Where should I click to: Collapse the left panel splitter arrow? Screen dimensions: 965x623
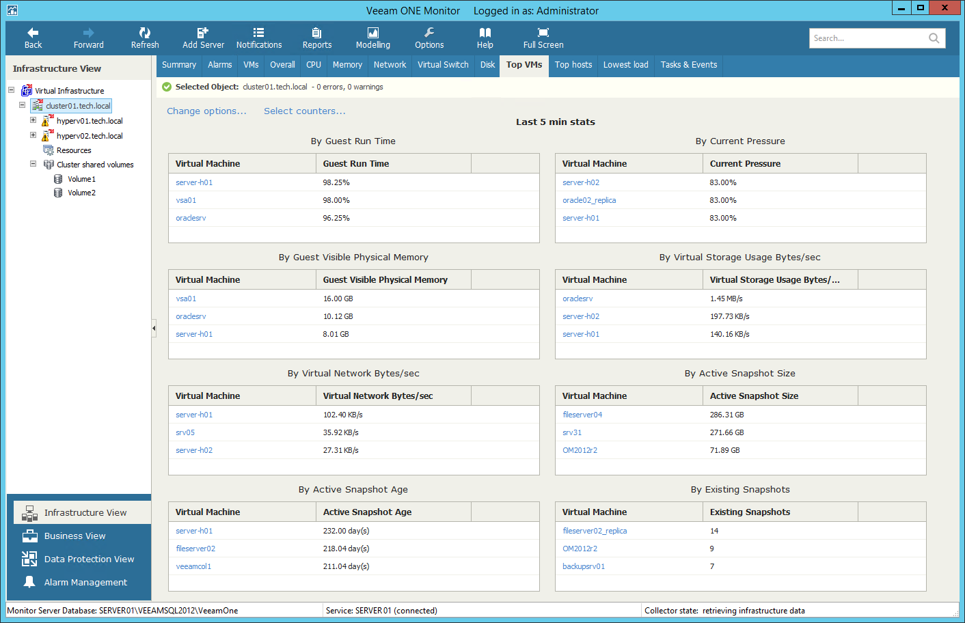click(154, 329)
